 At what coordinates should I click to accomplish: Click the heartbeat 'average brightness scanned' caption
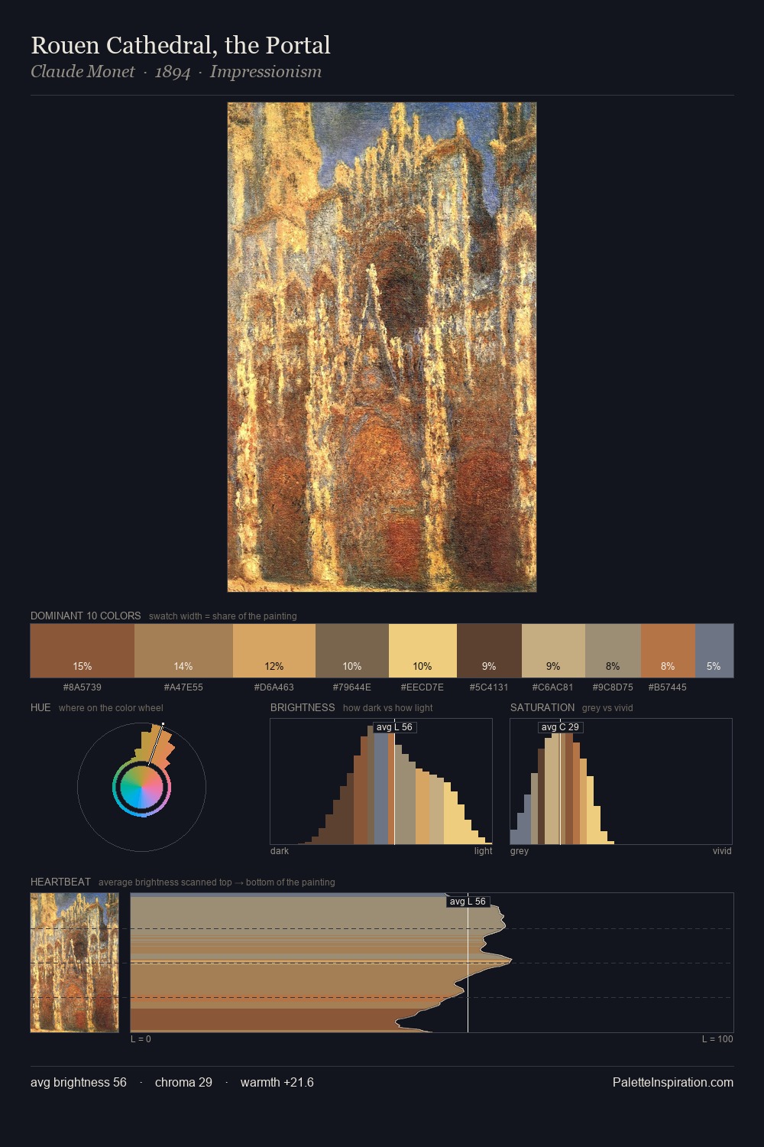pos(216,882)
